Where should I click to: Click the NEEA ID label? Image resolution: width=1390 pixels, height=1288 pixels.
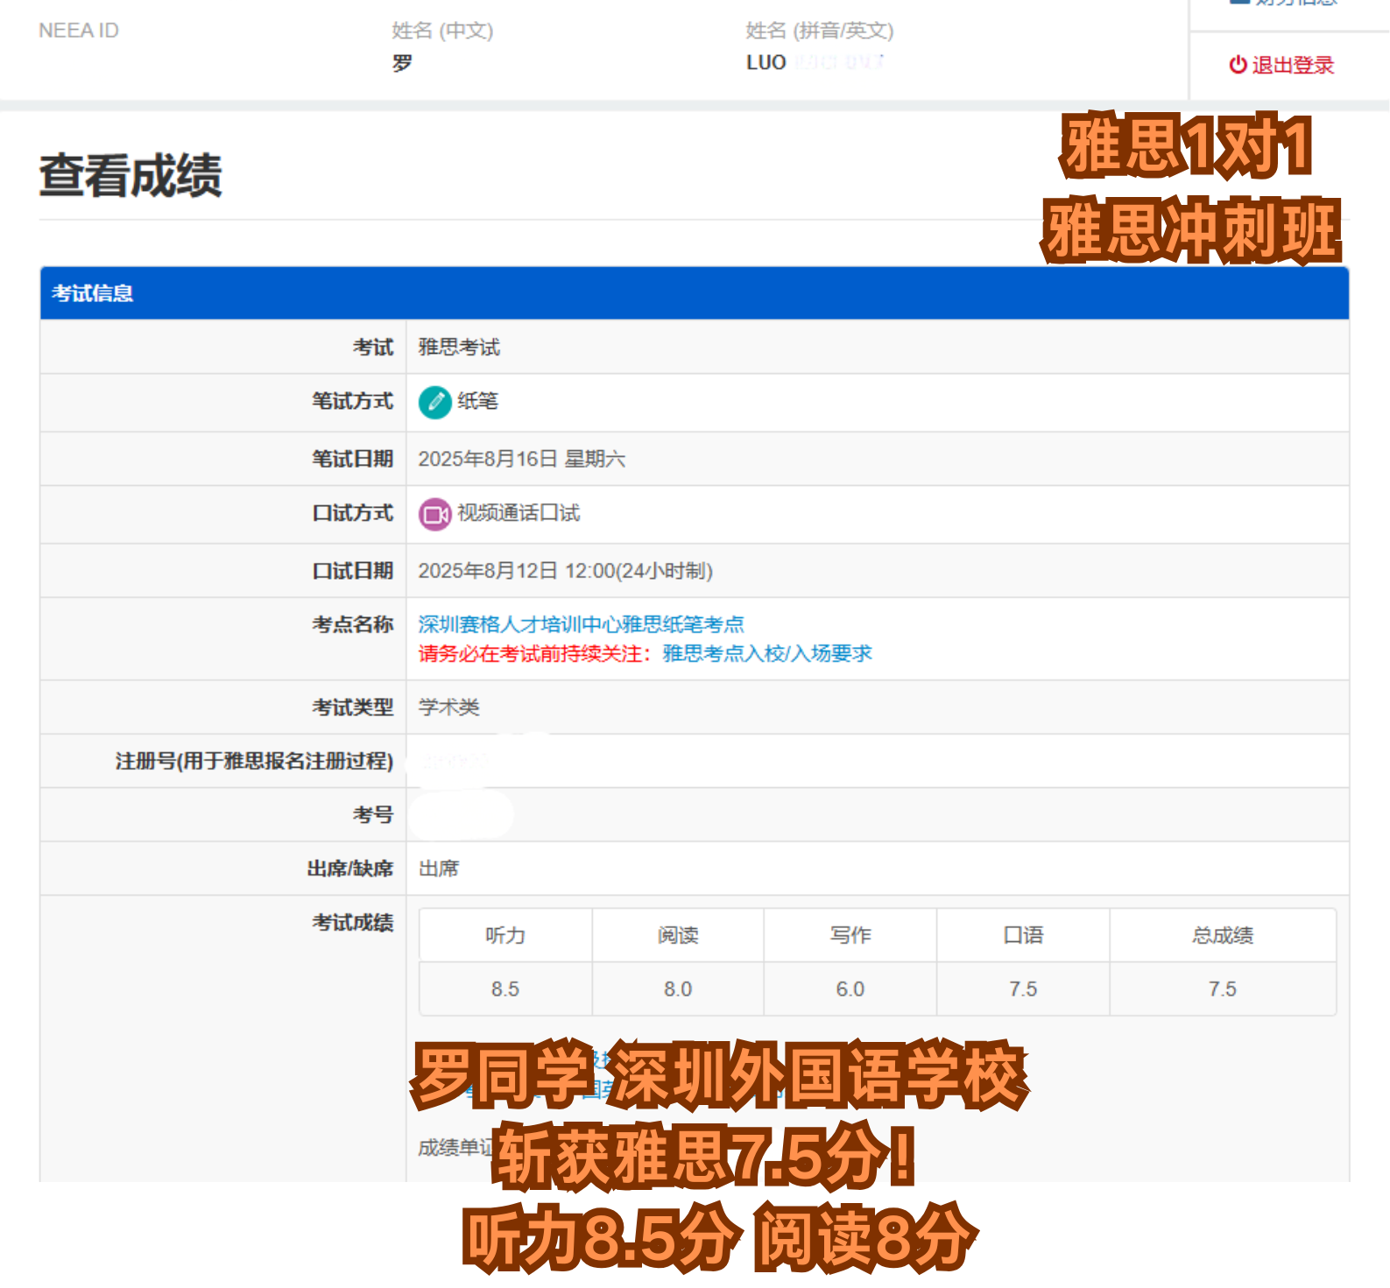pos(79,31)
